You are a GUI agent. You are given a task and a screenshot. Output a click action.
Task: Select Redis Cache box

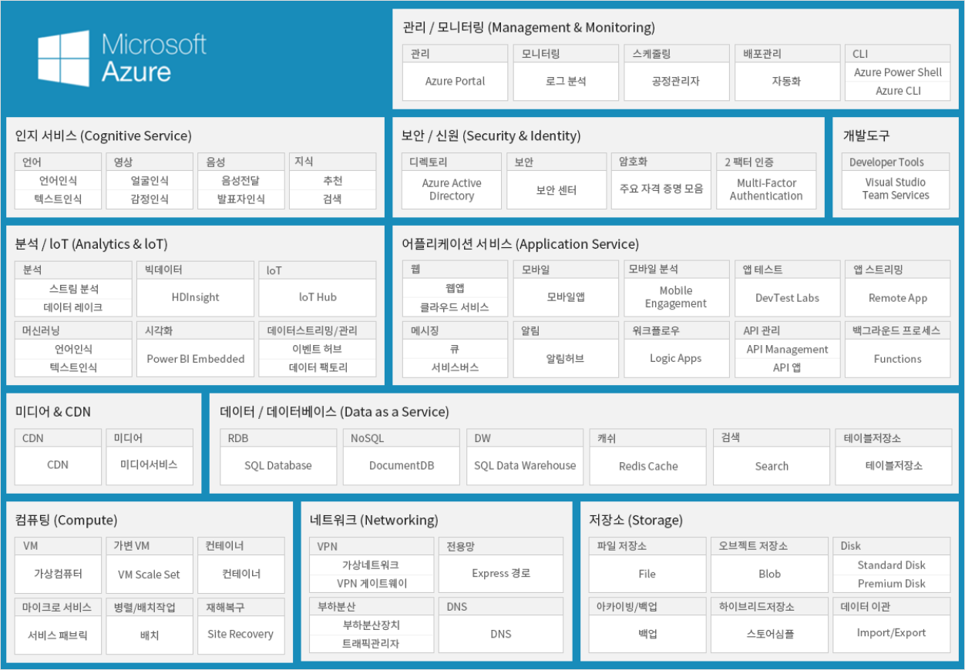648,466
